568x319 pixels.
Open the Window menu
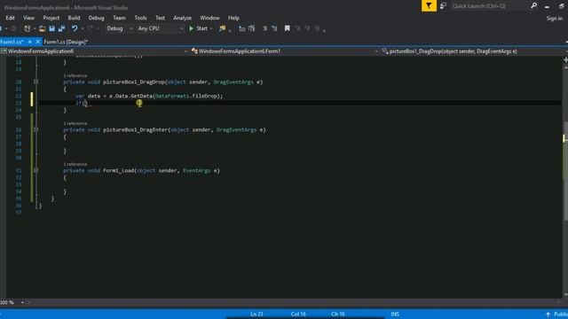point(209,18)
